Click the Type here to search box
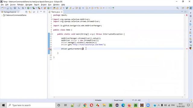The height and width of the screenshot is (108, 193). (x=31, y=105)
